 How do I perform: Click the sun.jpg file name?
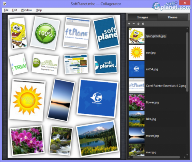point(151,52)
